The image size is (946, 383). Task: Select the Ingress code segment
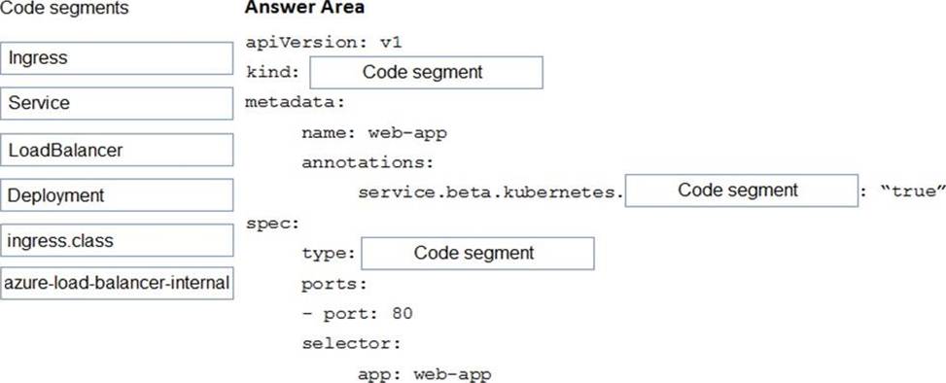click(x=117, y=58)
